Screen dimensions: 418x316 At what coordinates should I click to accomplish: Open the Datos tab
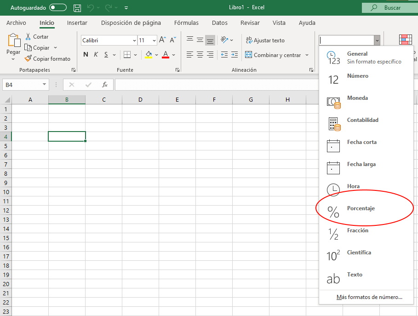tap(220, 23)
